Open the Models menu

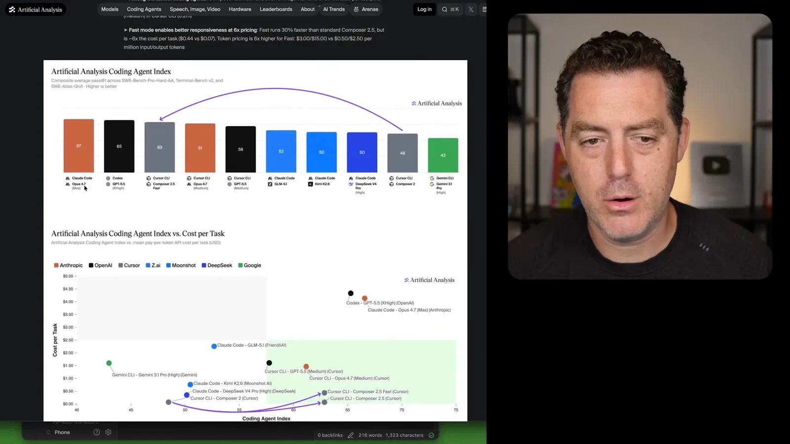pos(110,9)
